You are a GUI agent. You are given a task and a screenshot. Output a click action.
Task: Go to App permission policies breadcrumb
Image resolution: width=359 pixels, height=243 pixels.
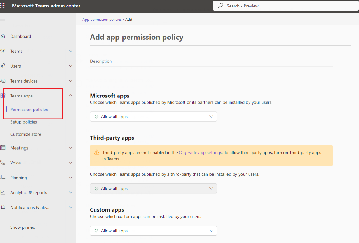pyautogui.click(x=102, y=20)
